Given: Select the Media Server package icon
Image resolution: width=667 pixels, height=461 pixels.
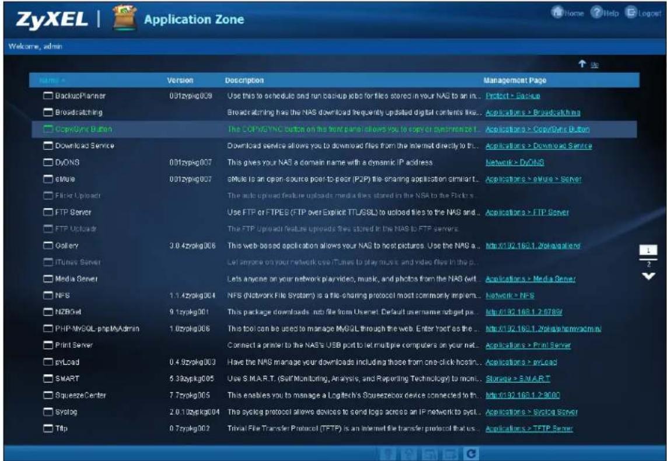Looking at the screenshot, I should coord(48,278).
